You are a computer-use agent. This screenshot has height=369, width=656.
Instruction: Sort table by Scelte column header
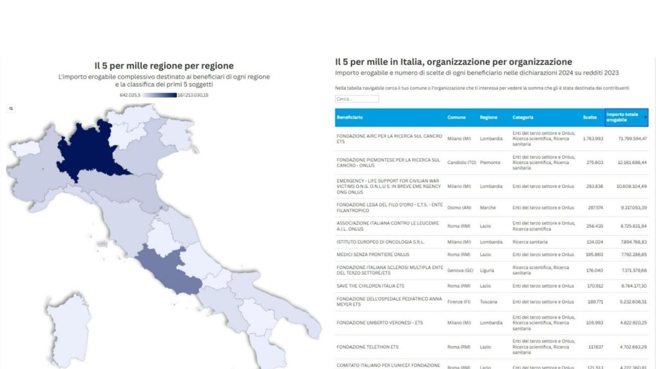coord(590,118)
